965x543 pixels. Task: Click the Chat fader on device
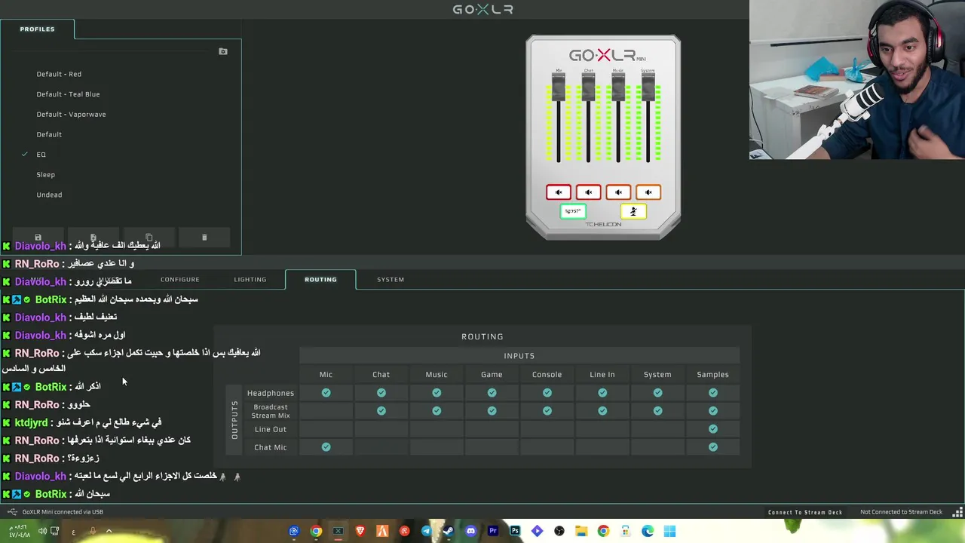coord(588,87)
